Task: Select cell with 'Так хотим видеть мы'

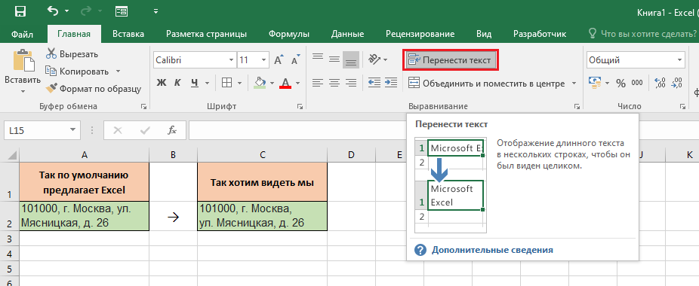Action: [262, 182]
